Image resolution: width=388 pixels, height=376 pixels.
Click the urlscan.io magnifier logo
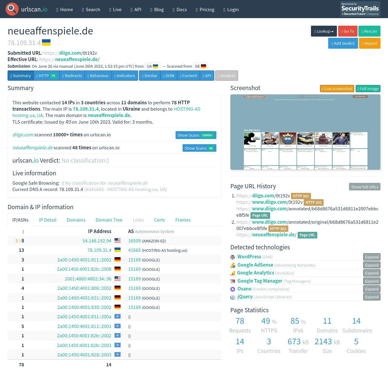(12, 9)
